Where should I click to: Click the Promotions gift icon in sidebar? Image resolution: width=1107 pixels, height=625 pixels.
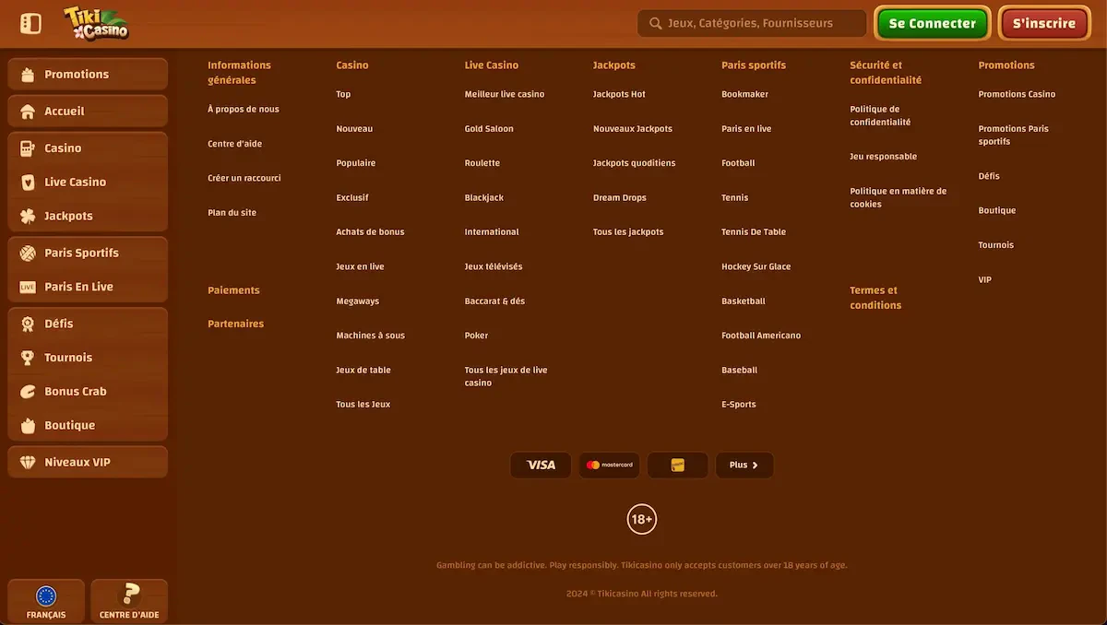28,75
